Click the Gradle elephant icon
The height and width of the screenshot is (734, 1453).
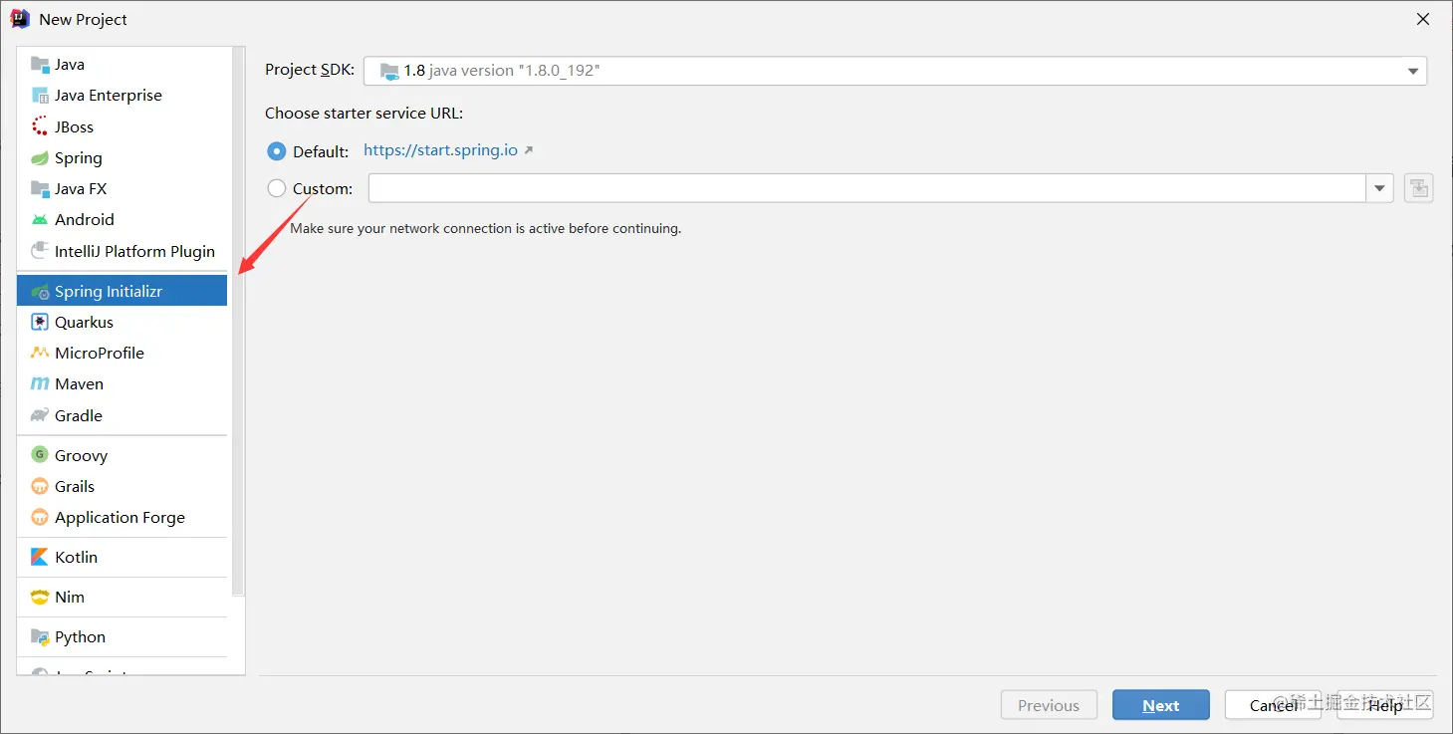(x=40, y=415)
